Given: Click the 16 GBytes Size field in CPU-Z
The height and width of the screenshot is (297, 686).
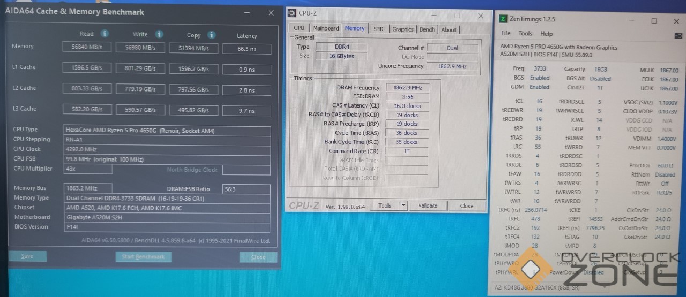Looking at the screenshot, I should click(341, 56).
